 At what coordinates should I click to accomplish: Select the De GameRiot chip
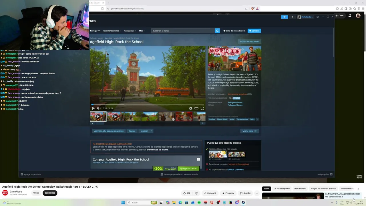pyautogui.click(x=300, y=189)
